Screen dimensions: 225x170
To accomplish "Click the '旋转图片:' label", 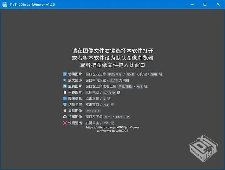I will tap(76, 86).
